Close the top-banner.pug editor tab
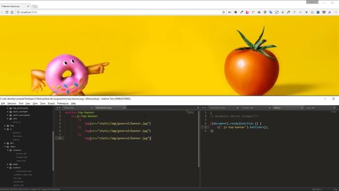Screen dimensions: 339x191 coord(124,108)
